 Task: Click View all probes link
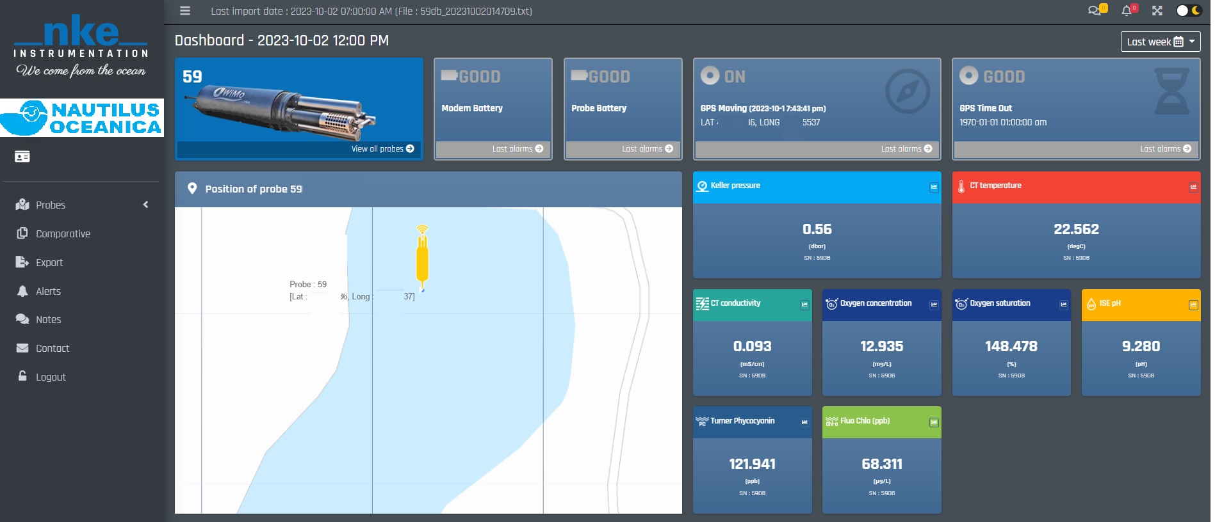click(382, 149)
